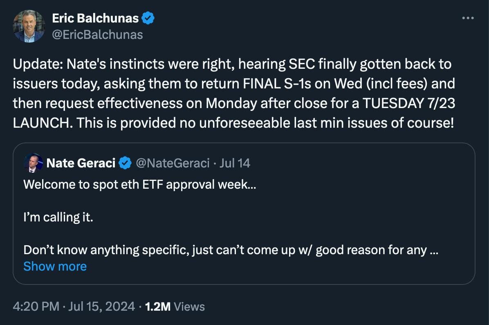Screen dimensions: 489x325
Task: Expand quoted tweet with Show more
Action: 55,266
